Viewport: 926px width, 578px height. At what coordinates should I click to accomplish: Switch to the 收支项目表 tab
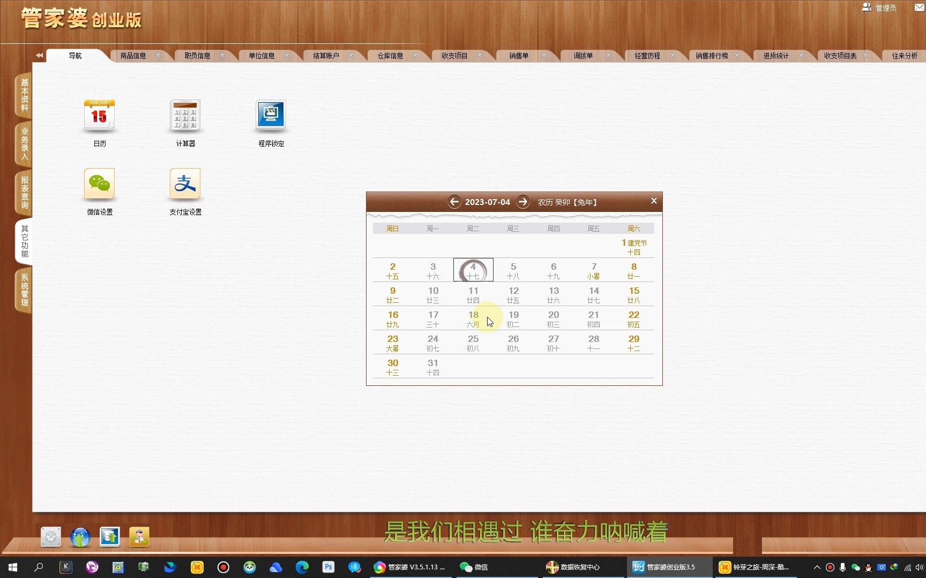click(x=840, y=56)
